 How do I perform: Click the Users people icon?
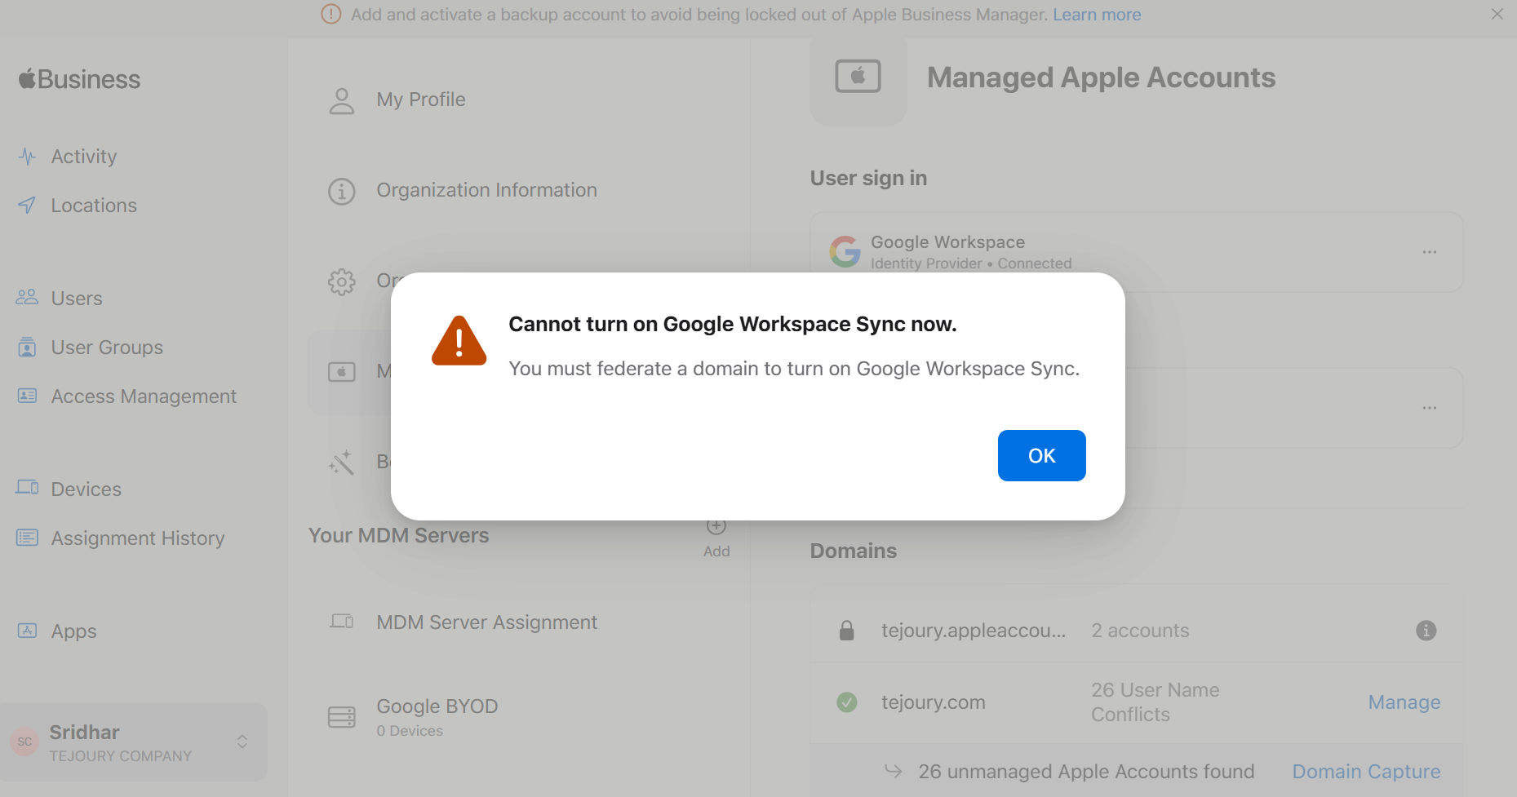(x=27, y=297)
